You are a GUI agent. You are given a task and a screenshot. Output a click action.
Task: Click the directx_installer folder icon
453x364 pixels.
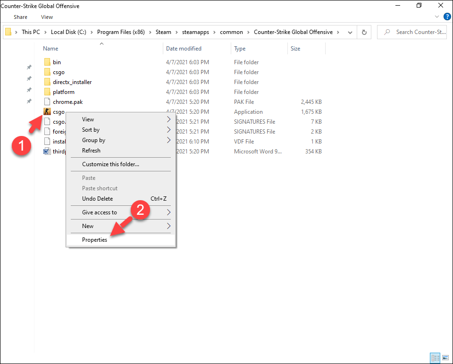[47, 82]
